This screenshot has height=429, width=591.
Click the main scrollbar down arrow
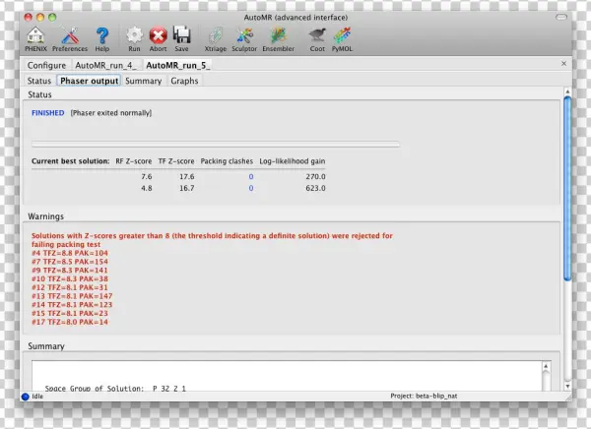point(567,387)
